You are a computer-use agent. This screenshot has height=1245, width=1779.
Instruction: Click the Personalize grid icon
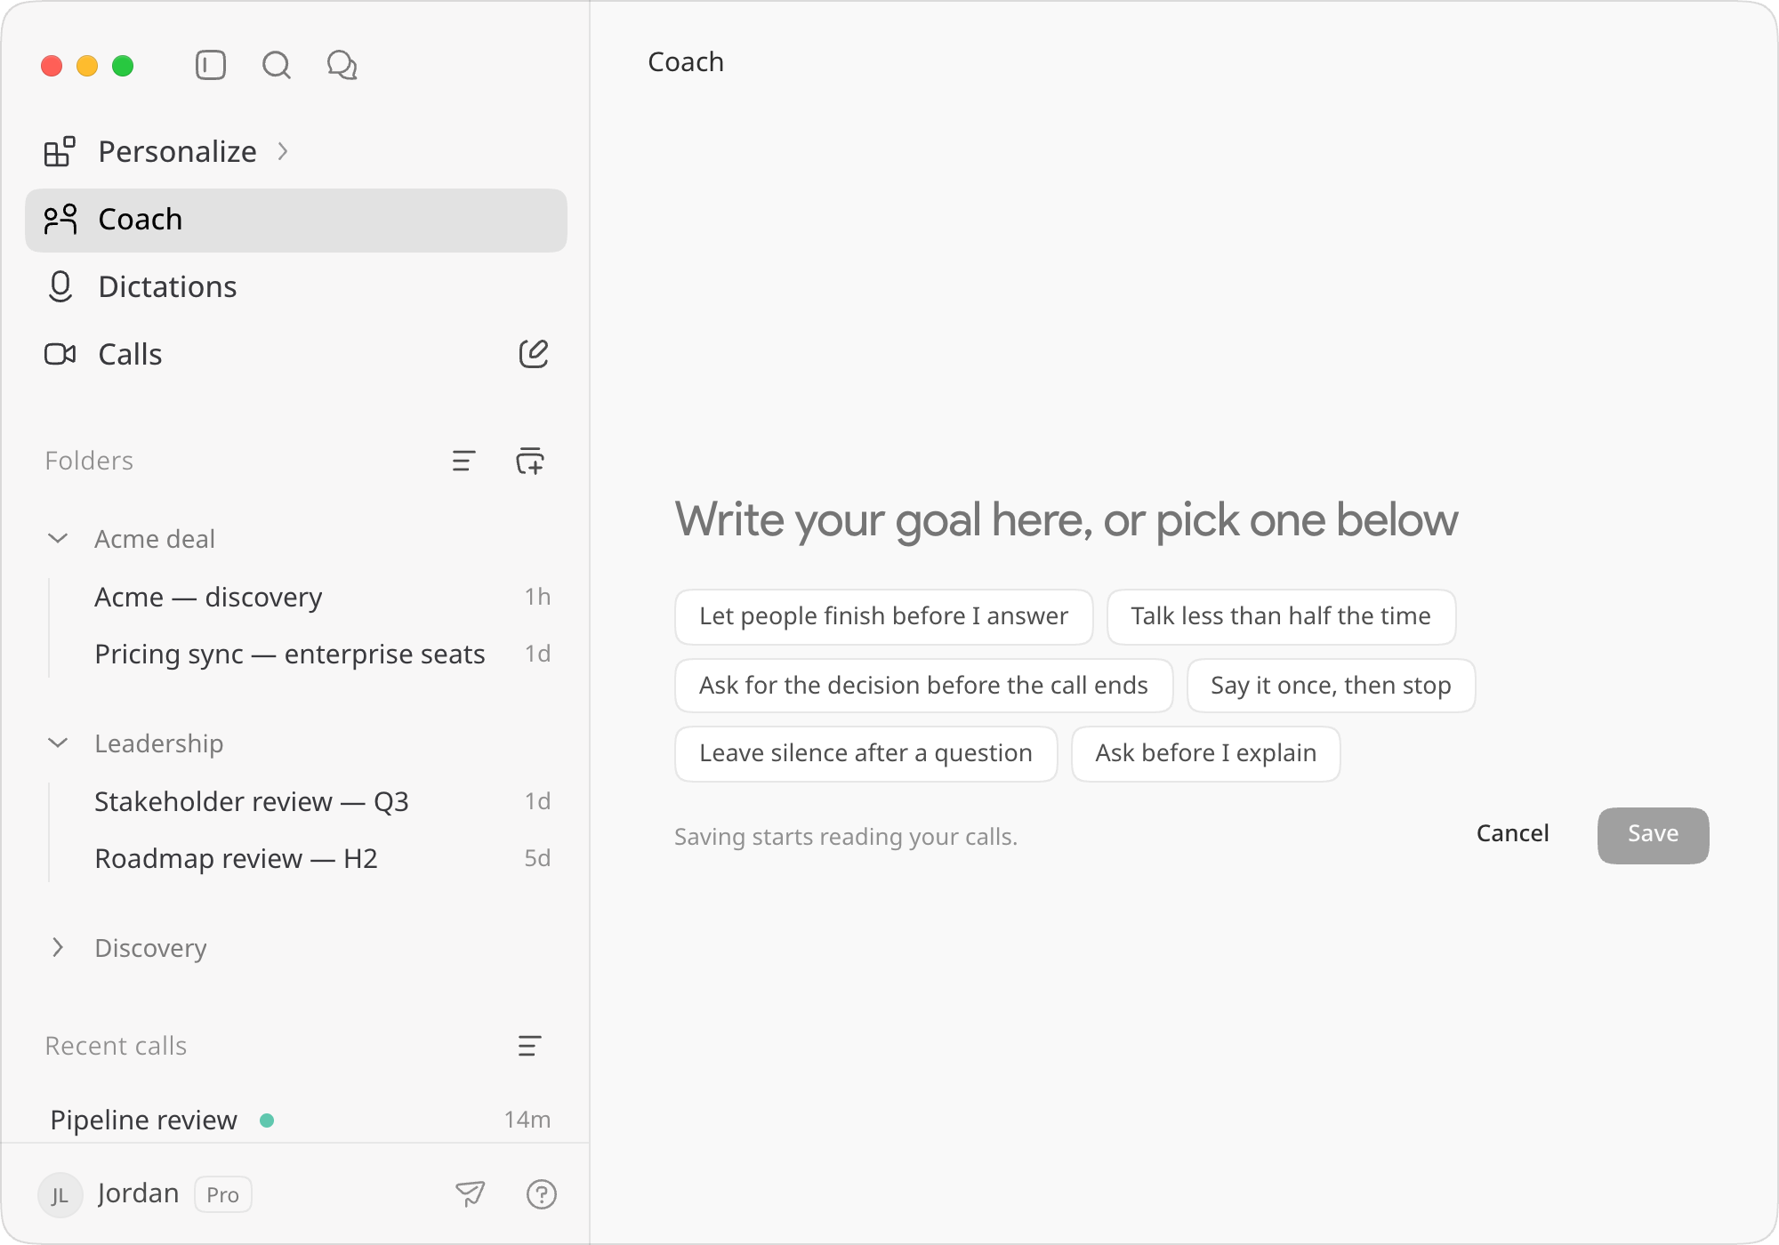[60, 151]
